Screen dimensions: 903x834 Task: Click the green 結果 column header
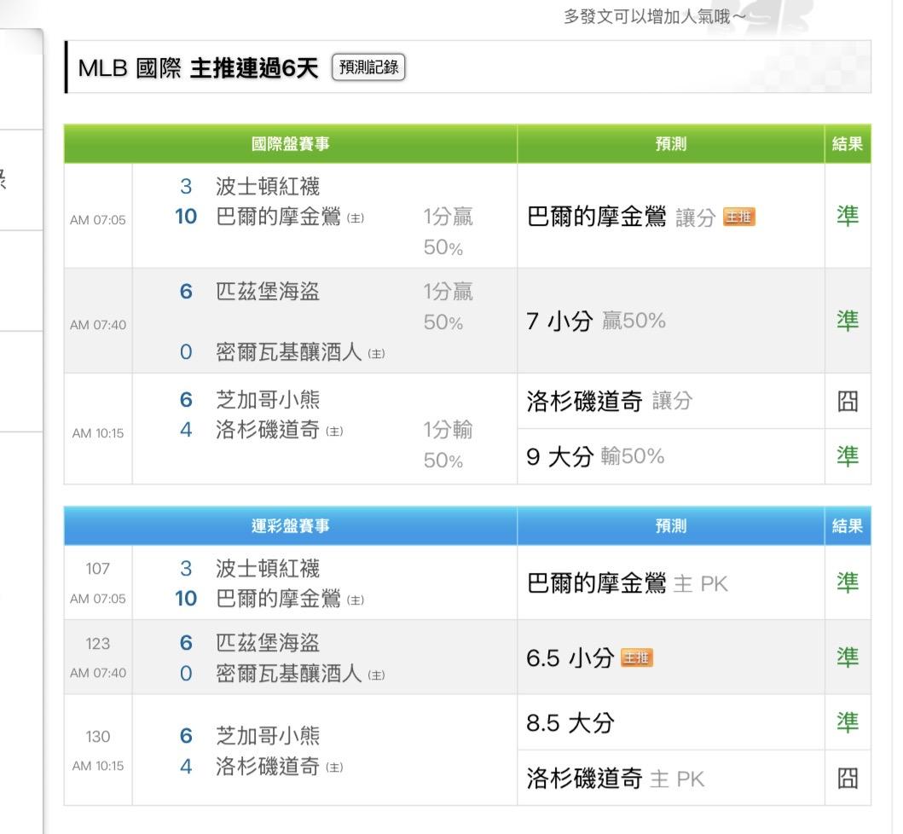(x=848, y=143)
